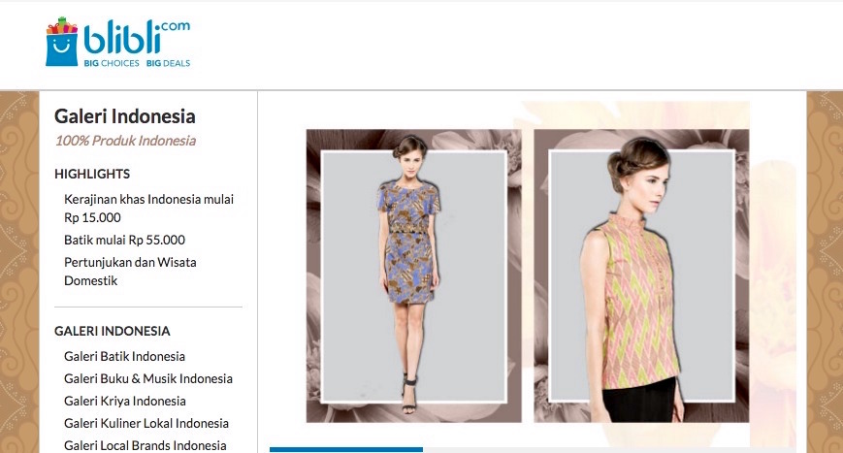The height and width of the screenshot is (453, 843).
Task: Select the HIGHLIGHTS section header
Action: click(92, 174)
